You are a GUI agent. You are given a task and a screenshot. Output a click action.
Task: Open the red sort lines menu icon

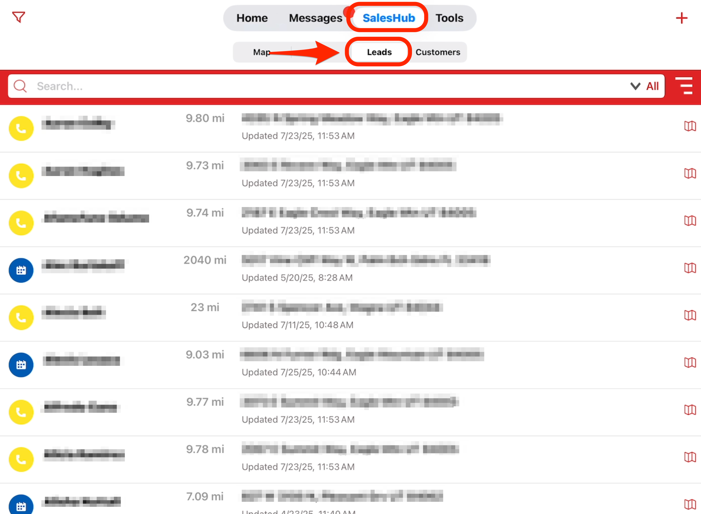684,86
